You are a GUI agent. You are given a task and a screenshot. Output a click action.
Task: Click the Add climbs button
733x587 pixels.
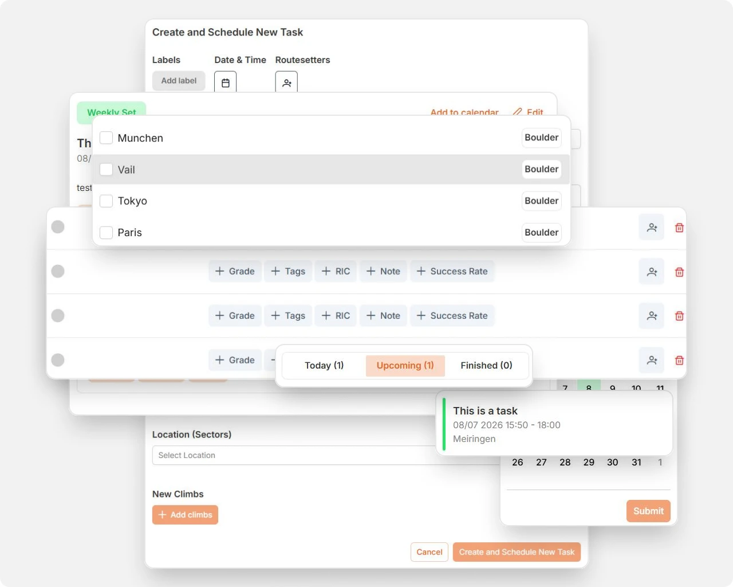(185, 515)
